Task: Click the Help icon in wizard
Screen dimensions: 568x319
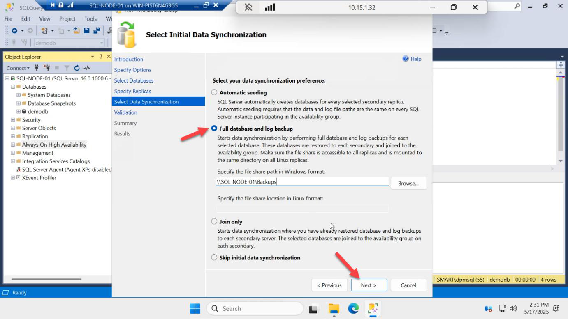Action: click(x=406, y=59)
